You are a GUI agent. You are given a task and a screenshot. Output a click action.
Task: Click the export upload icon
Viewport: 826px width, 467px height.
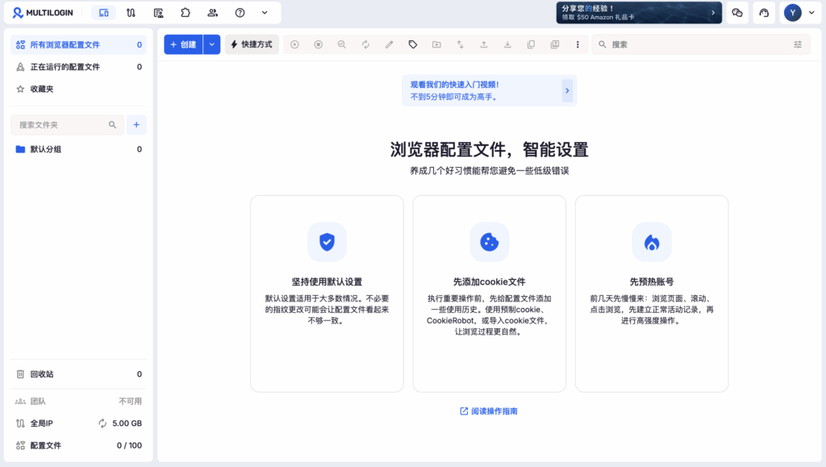coord(484,44)
